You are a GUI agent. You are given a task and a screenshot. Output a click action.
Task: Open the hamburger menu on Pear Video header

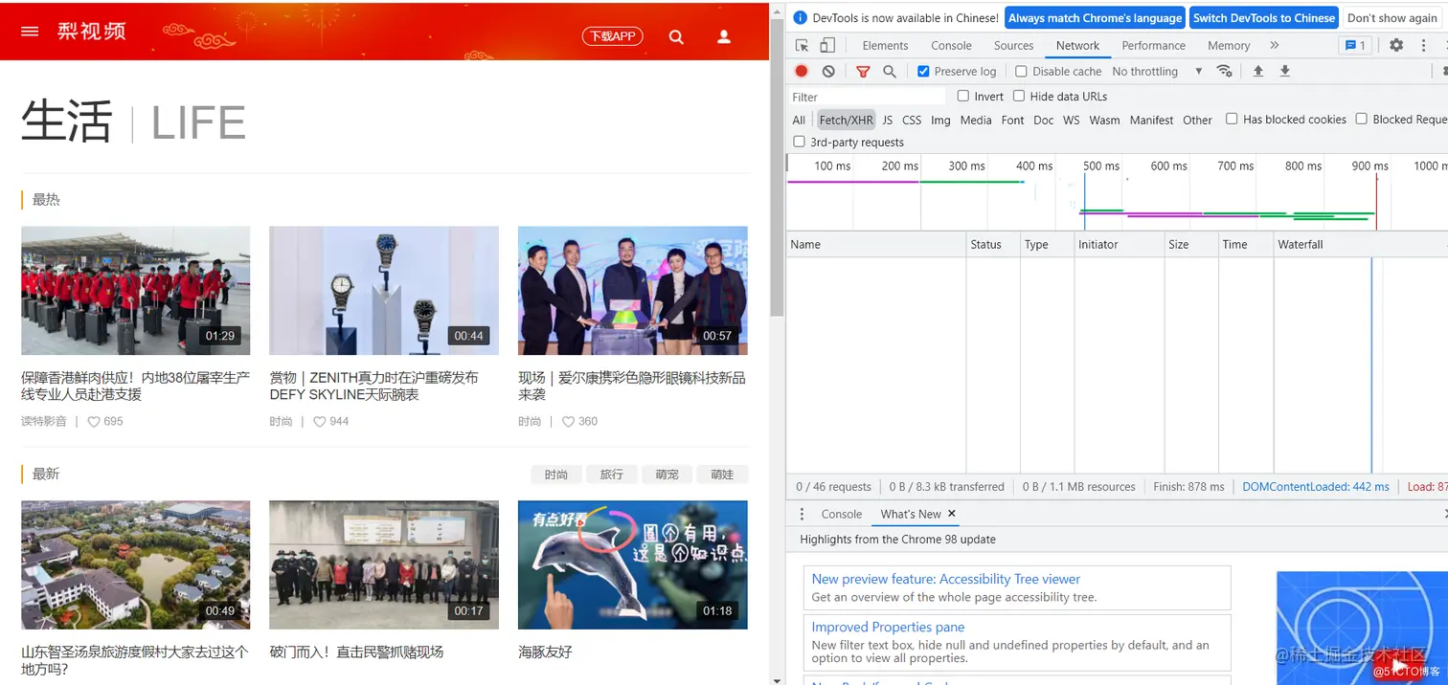[x=30, y=32]
